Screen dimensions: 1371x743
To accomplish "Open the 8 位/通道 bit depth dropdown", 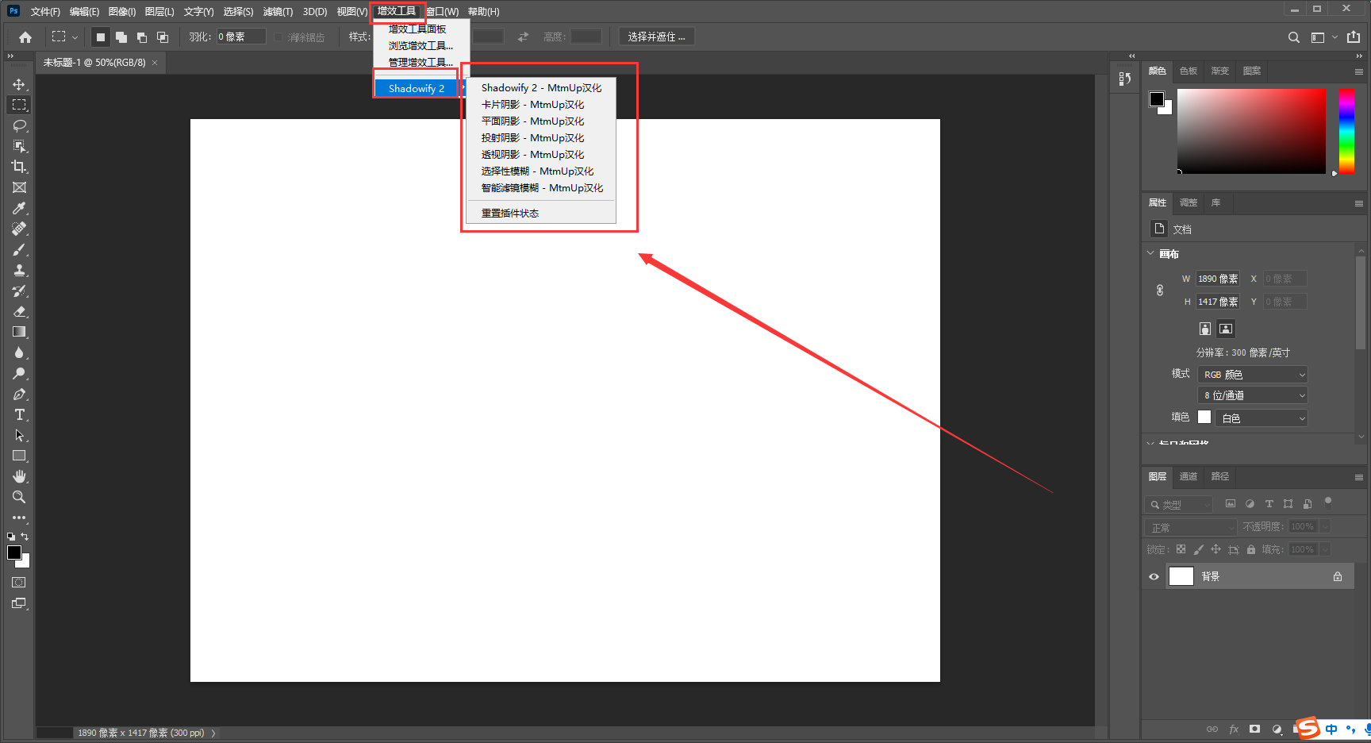I will [x=1252, y=395].
